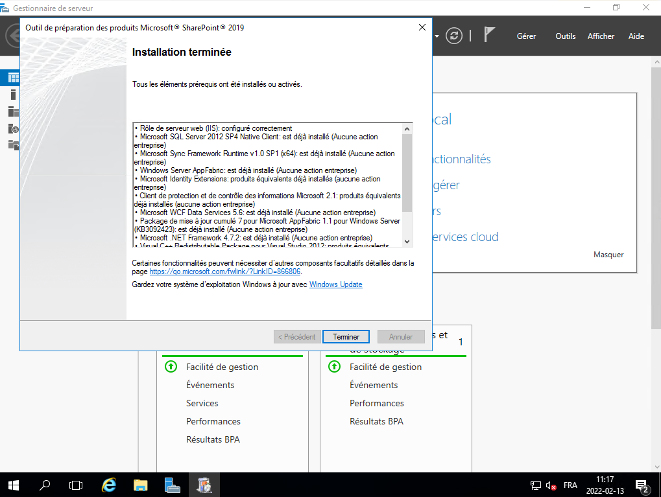Open the Action Center notification icon
The image size is (661, 497).
[642, 485]
